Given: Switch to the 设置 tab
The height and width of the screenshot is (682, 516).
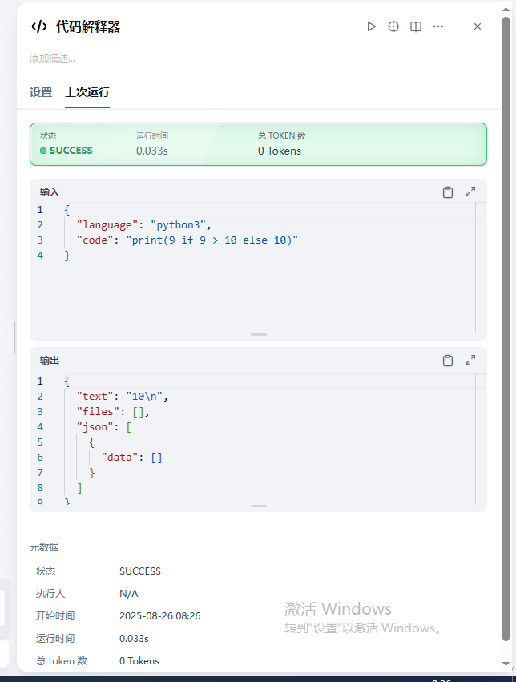Looking at the screenshot, I should tap(41, 92).
